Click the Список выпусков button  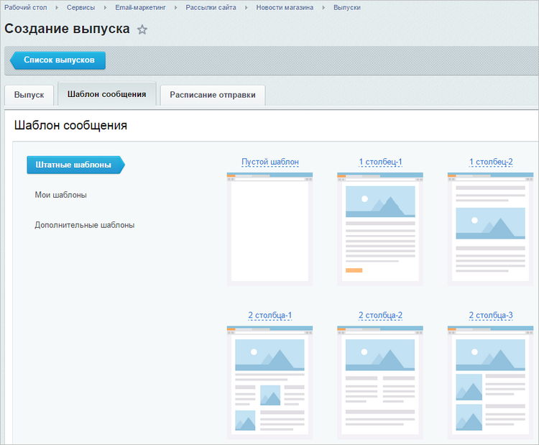coord(57,60)
